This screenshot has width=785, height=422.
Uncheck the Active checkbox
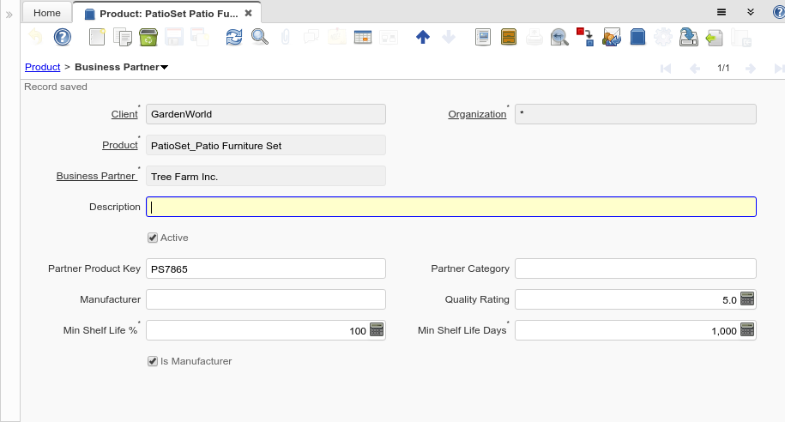[153, 238]
